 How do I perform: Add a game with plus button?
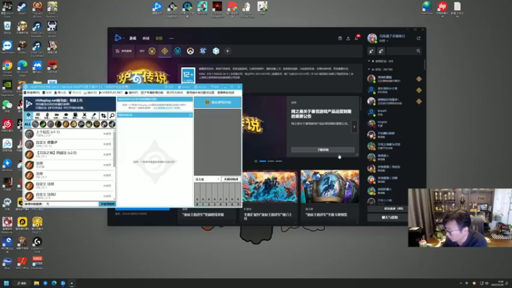228,51
